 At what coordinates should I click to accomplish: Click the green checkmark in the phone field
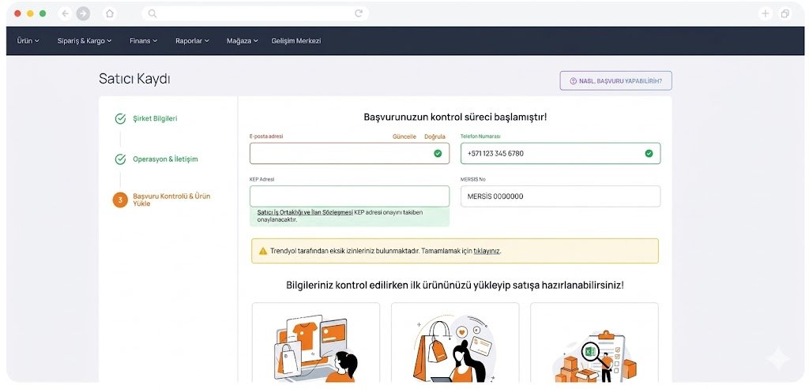point(649,153)
